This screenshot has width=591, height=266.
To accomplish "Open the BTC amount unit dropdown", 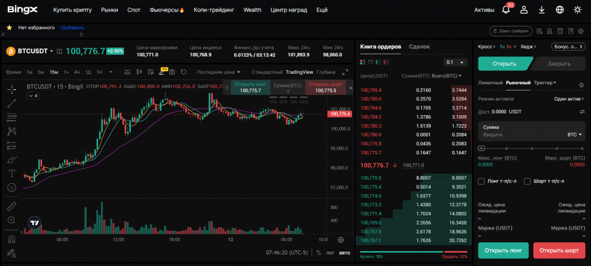I will coord(574,134).
